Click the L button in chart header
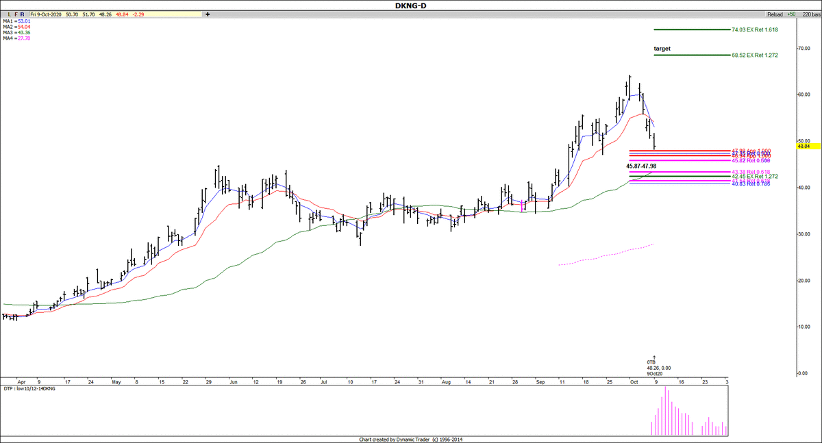 click(x=8, y=14)
